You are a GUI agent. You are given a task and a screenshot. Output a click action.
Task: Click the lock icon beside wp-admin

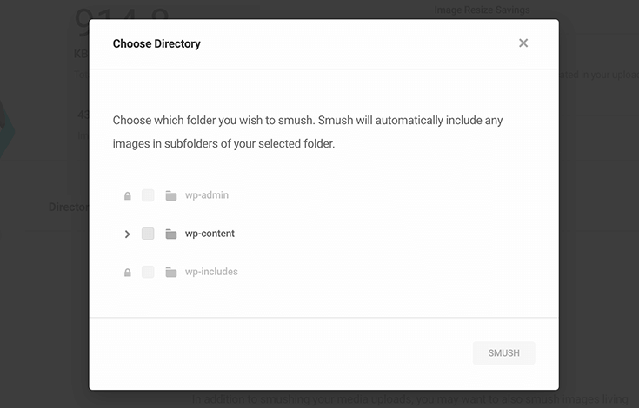[128, 195]
